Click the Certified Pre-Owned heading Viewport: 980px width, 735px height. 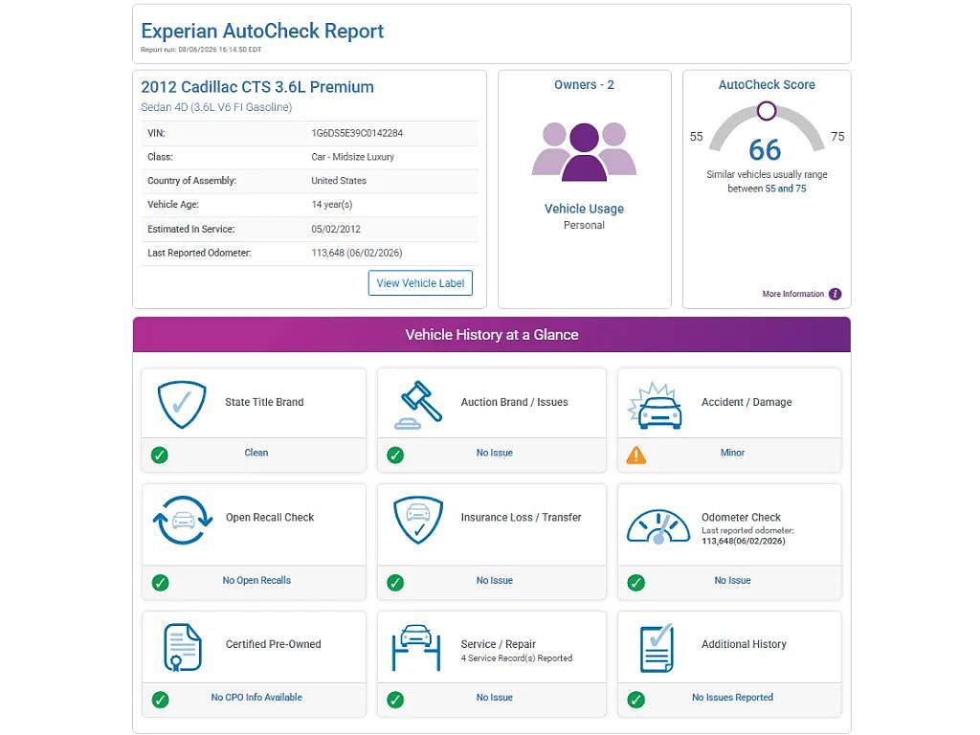tap(273, 644)
